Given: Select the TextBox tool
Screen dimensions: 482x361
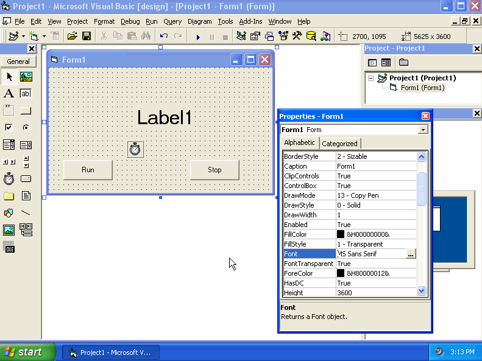Looking at the screenshot, I should (x=26, y=94).
